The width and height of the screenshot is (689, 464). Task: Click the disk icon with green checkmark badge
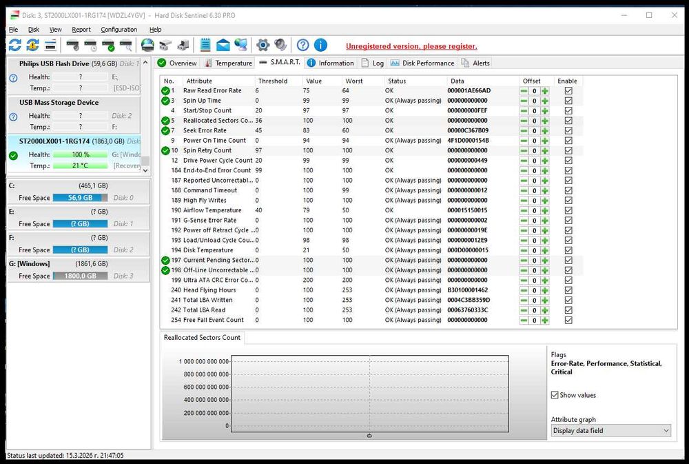(108, 45)
